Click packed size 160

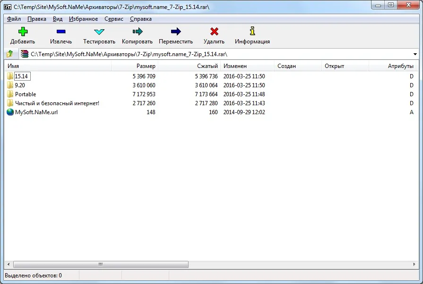coord(213,112)
